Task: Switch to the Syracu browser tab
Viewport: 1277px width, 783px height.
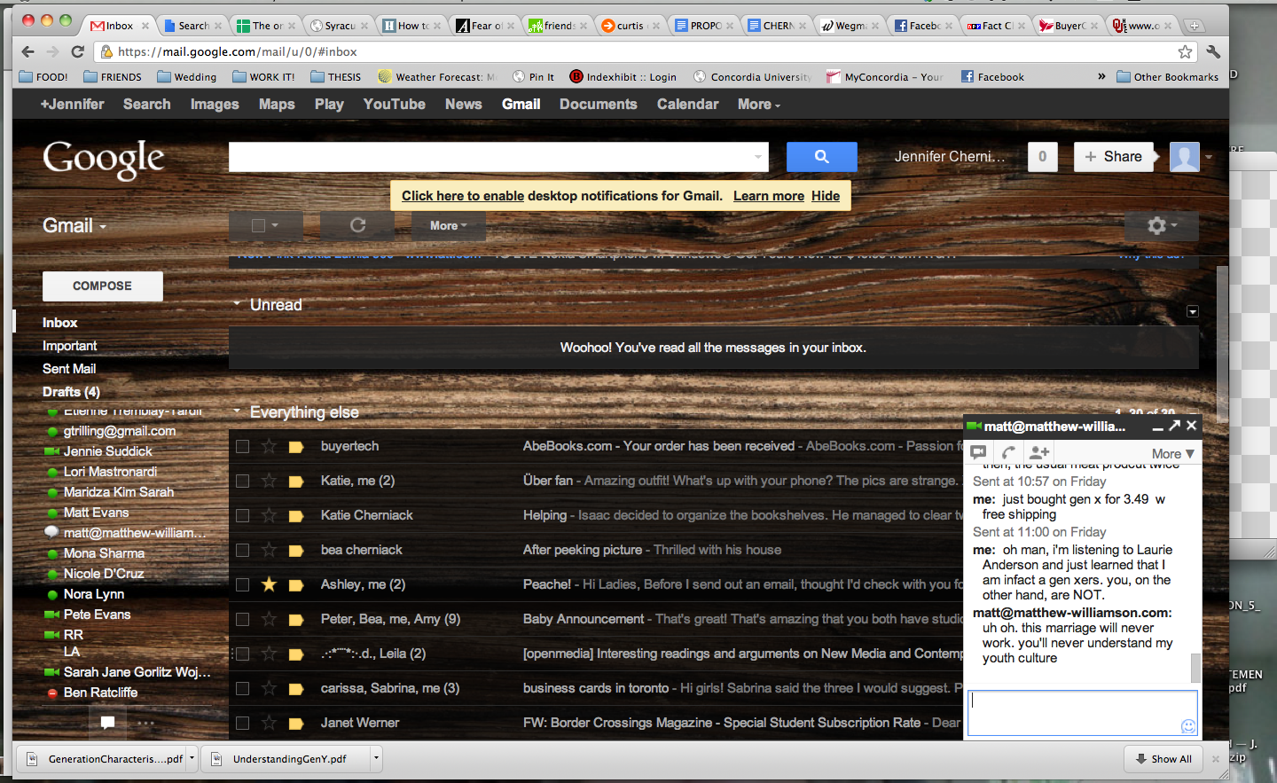Action: 339,26
